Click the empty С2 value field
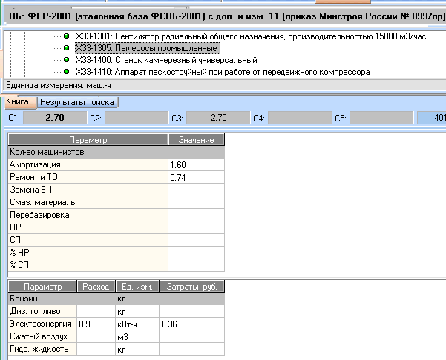The width and height of the screenshot is (446, 360). click(x=137, y=118)
